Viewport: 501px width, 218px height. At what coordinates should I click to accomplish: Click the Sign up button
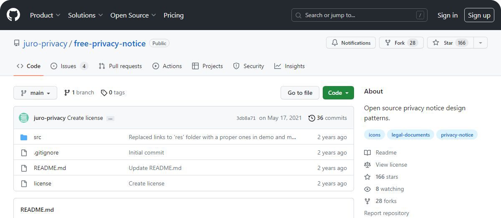479,15
